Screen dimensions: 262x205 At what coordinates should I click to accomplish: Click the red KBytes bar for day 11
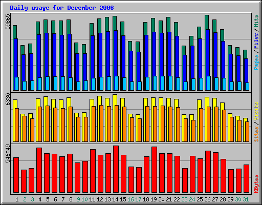point(93,171)
